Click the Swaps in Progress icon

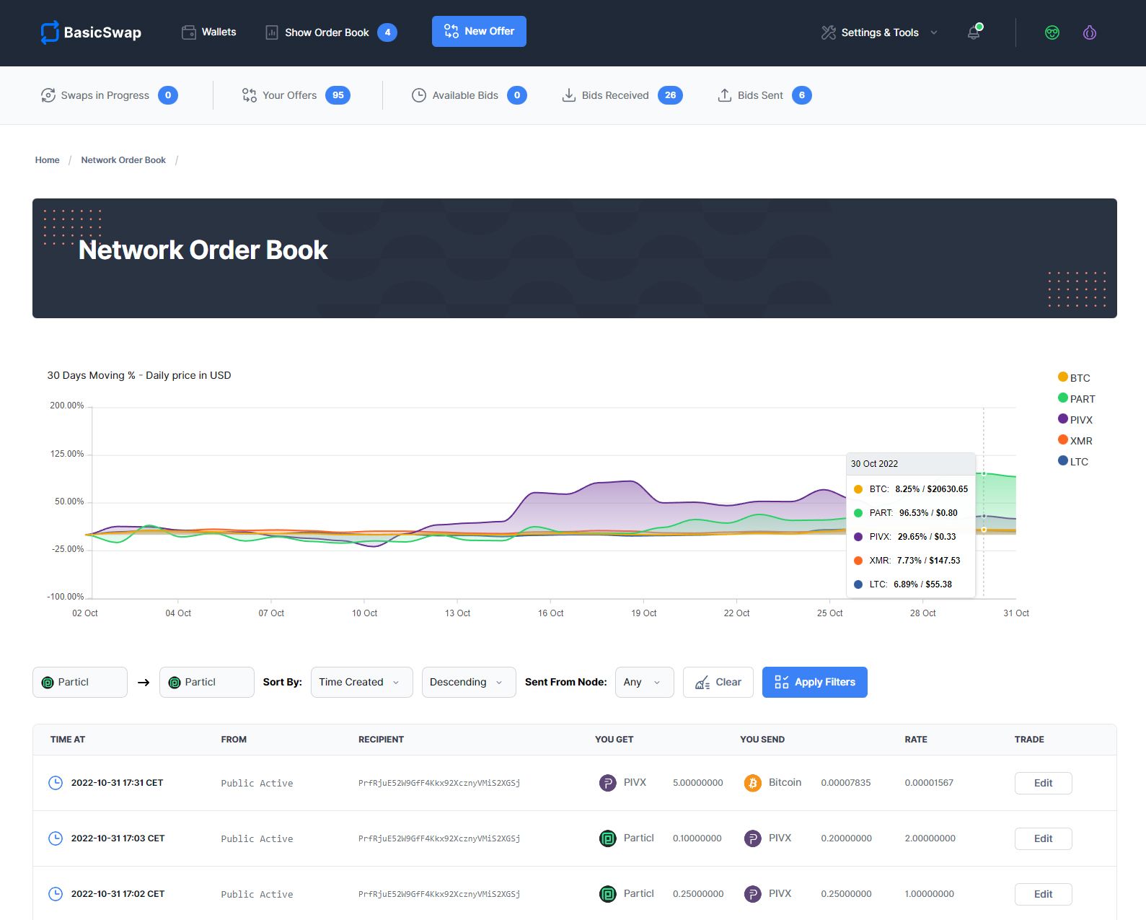click(x=48, y=95)
